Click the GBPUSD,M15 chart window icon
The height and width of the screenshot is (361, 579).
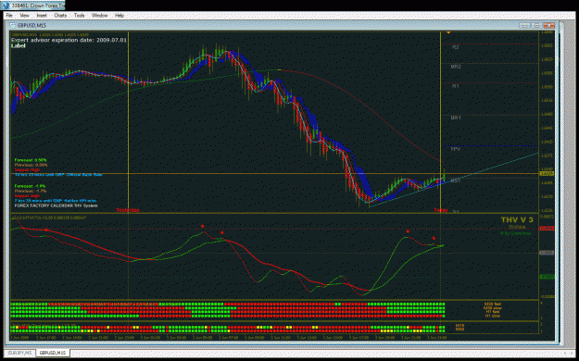pyautogui.click(x=13, y=26)
